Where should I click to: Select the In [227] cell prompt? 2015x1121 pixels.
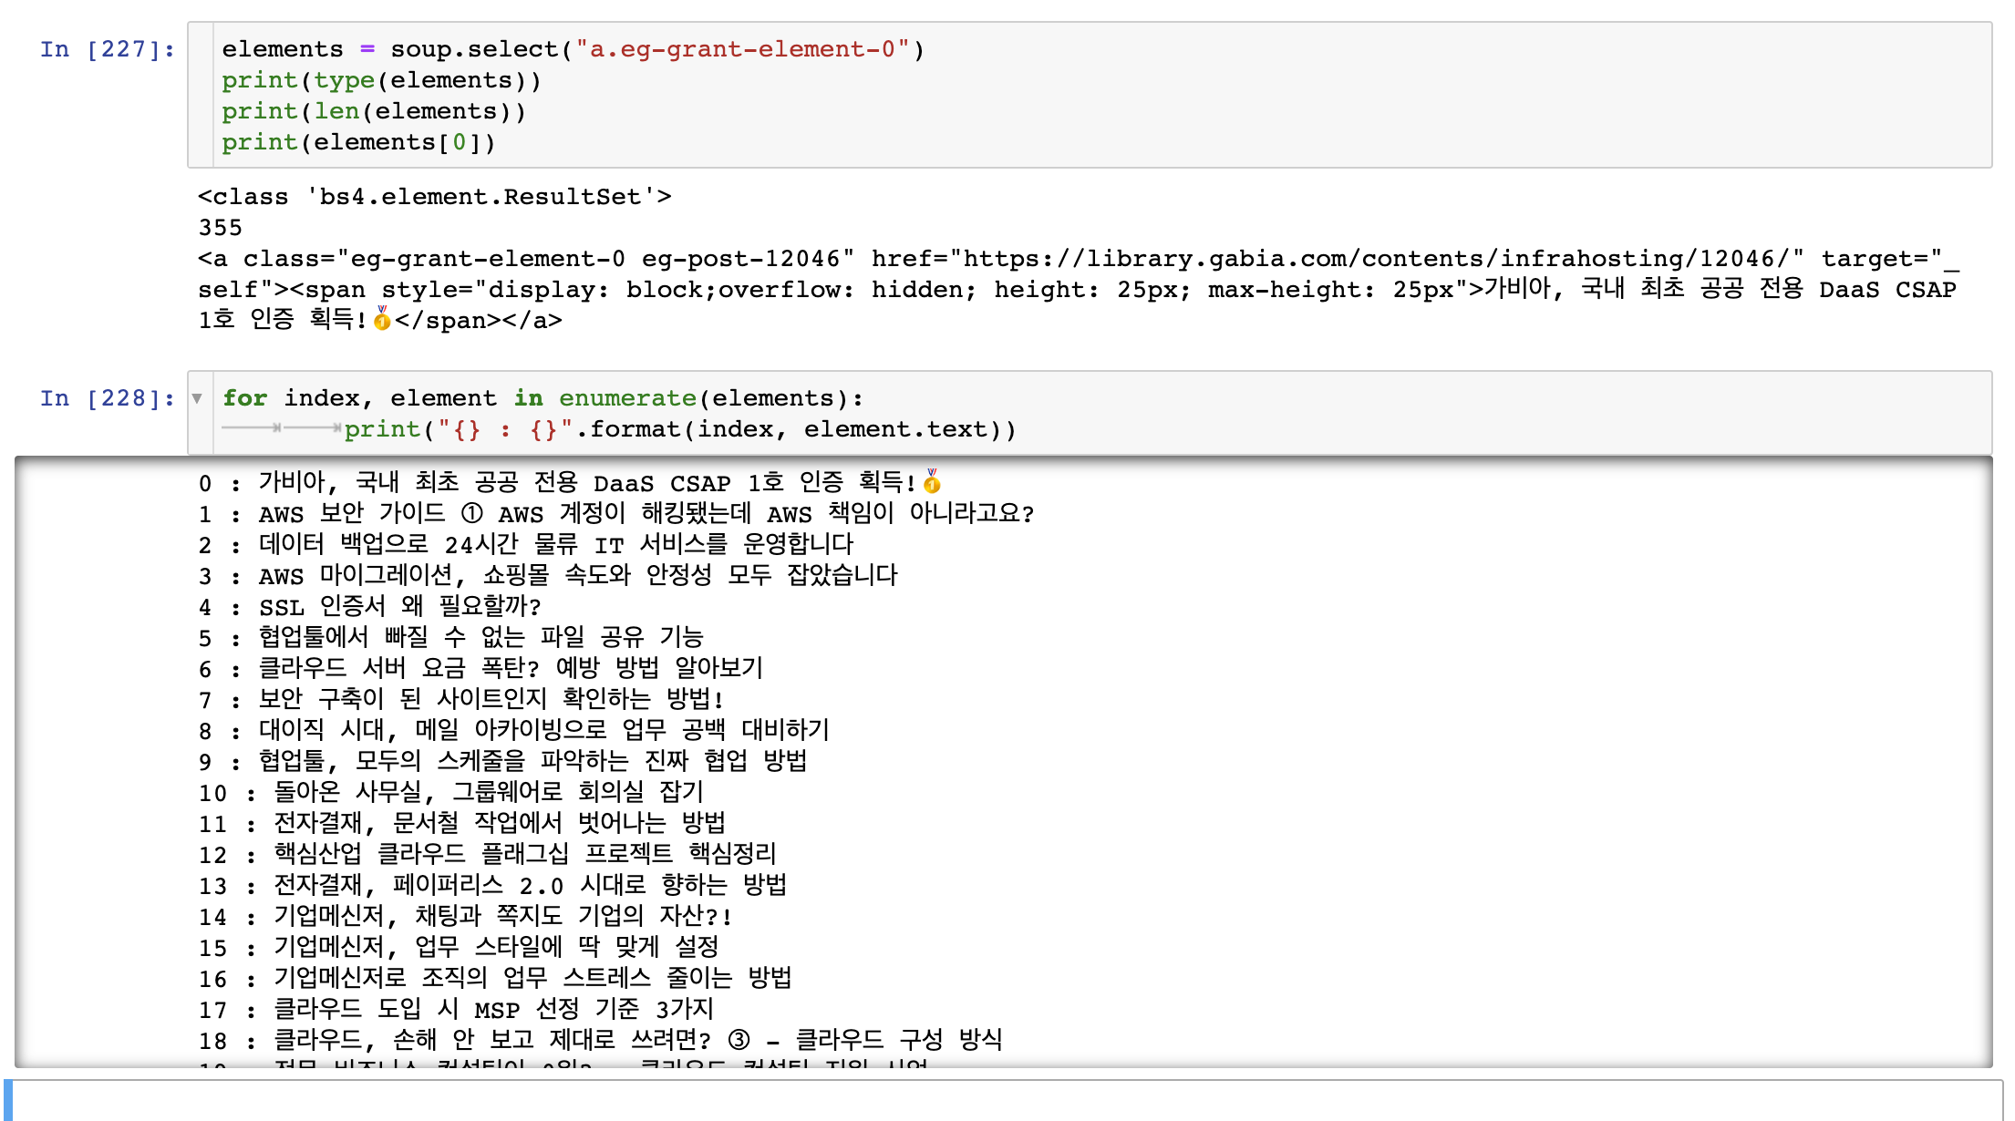107,49
